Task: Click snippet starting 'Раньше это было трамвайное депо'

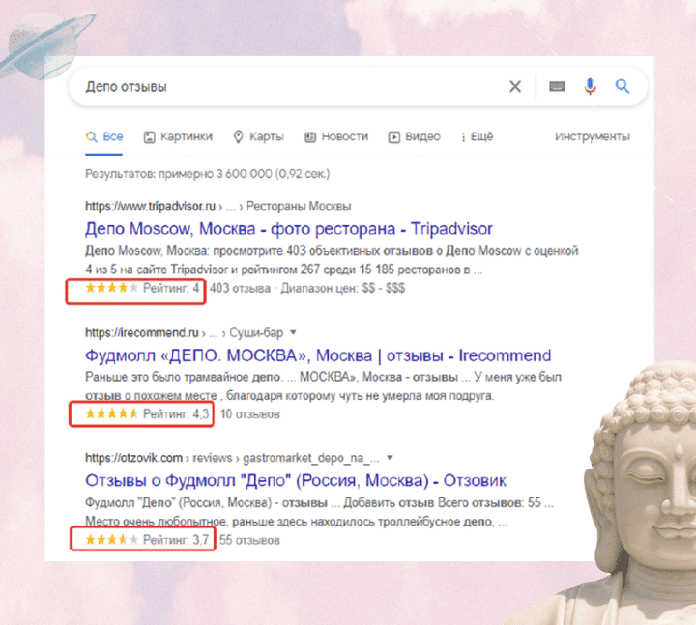Action: coord(323,385)
